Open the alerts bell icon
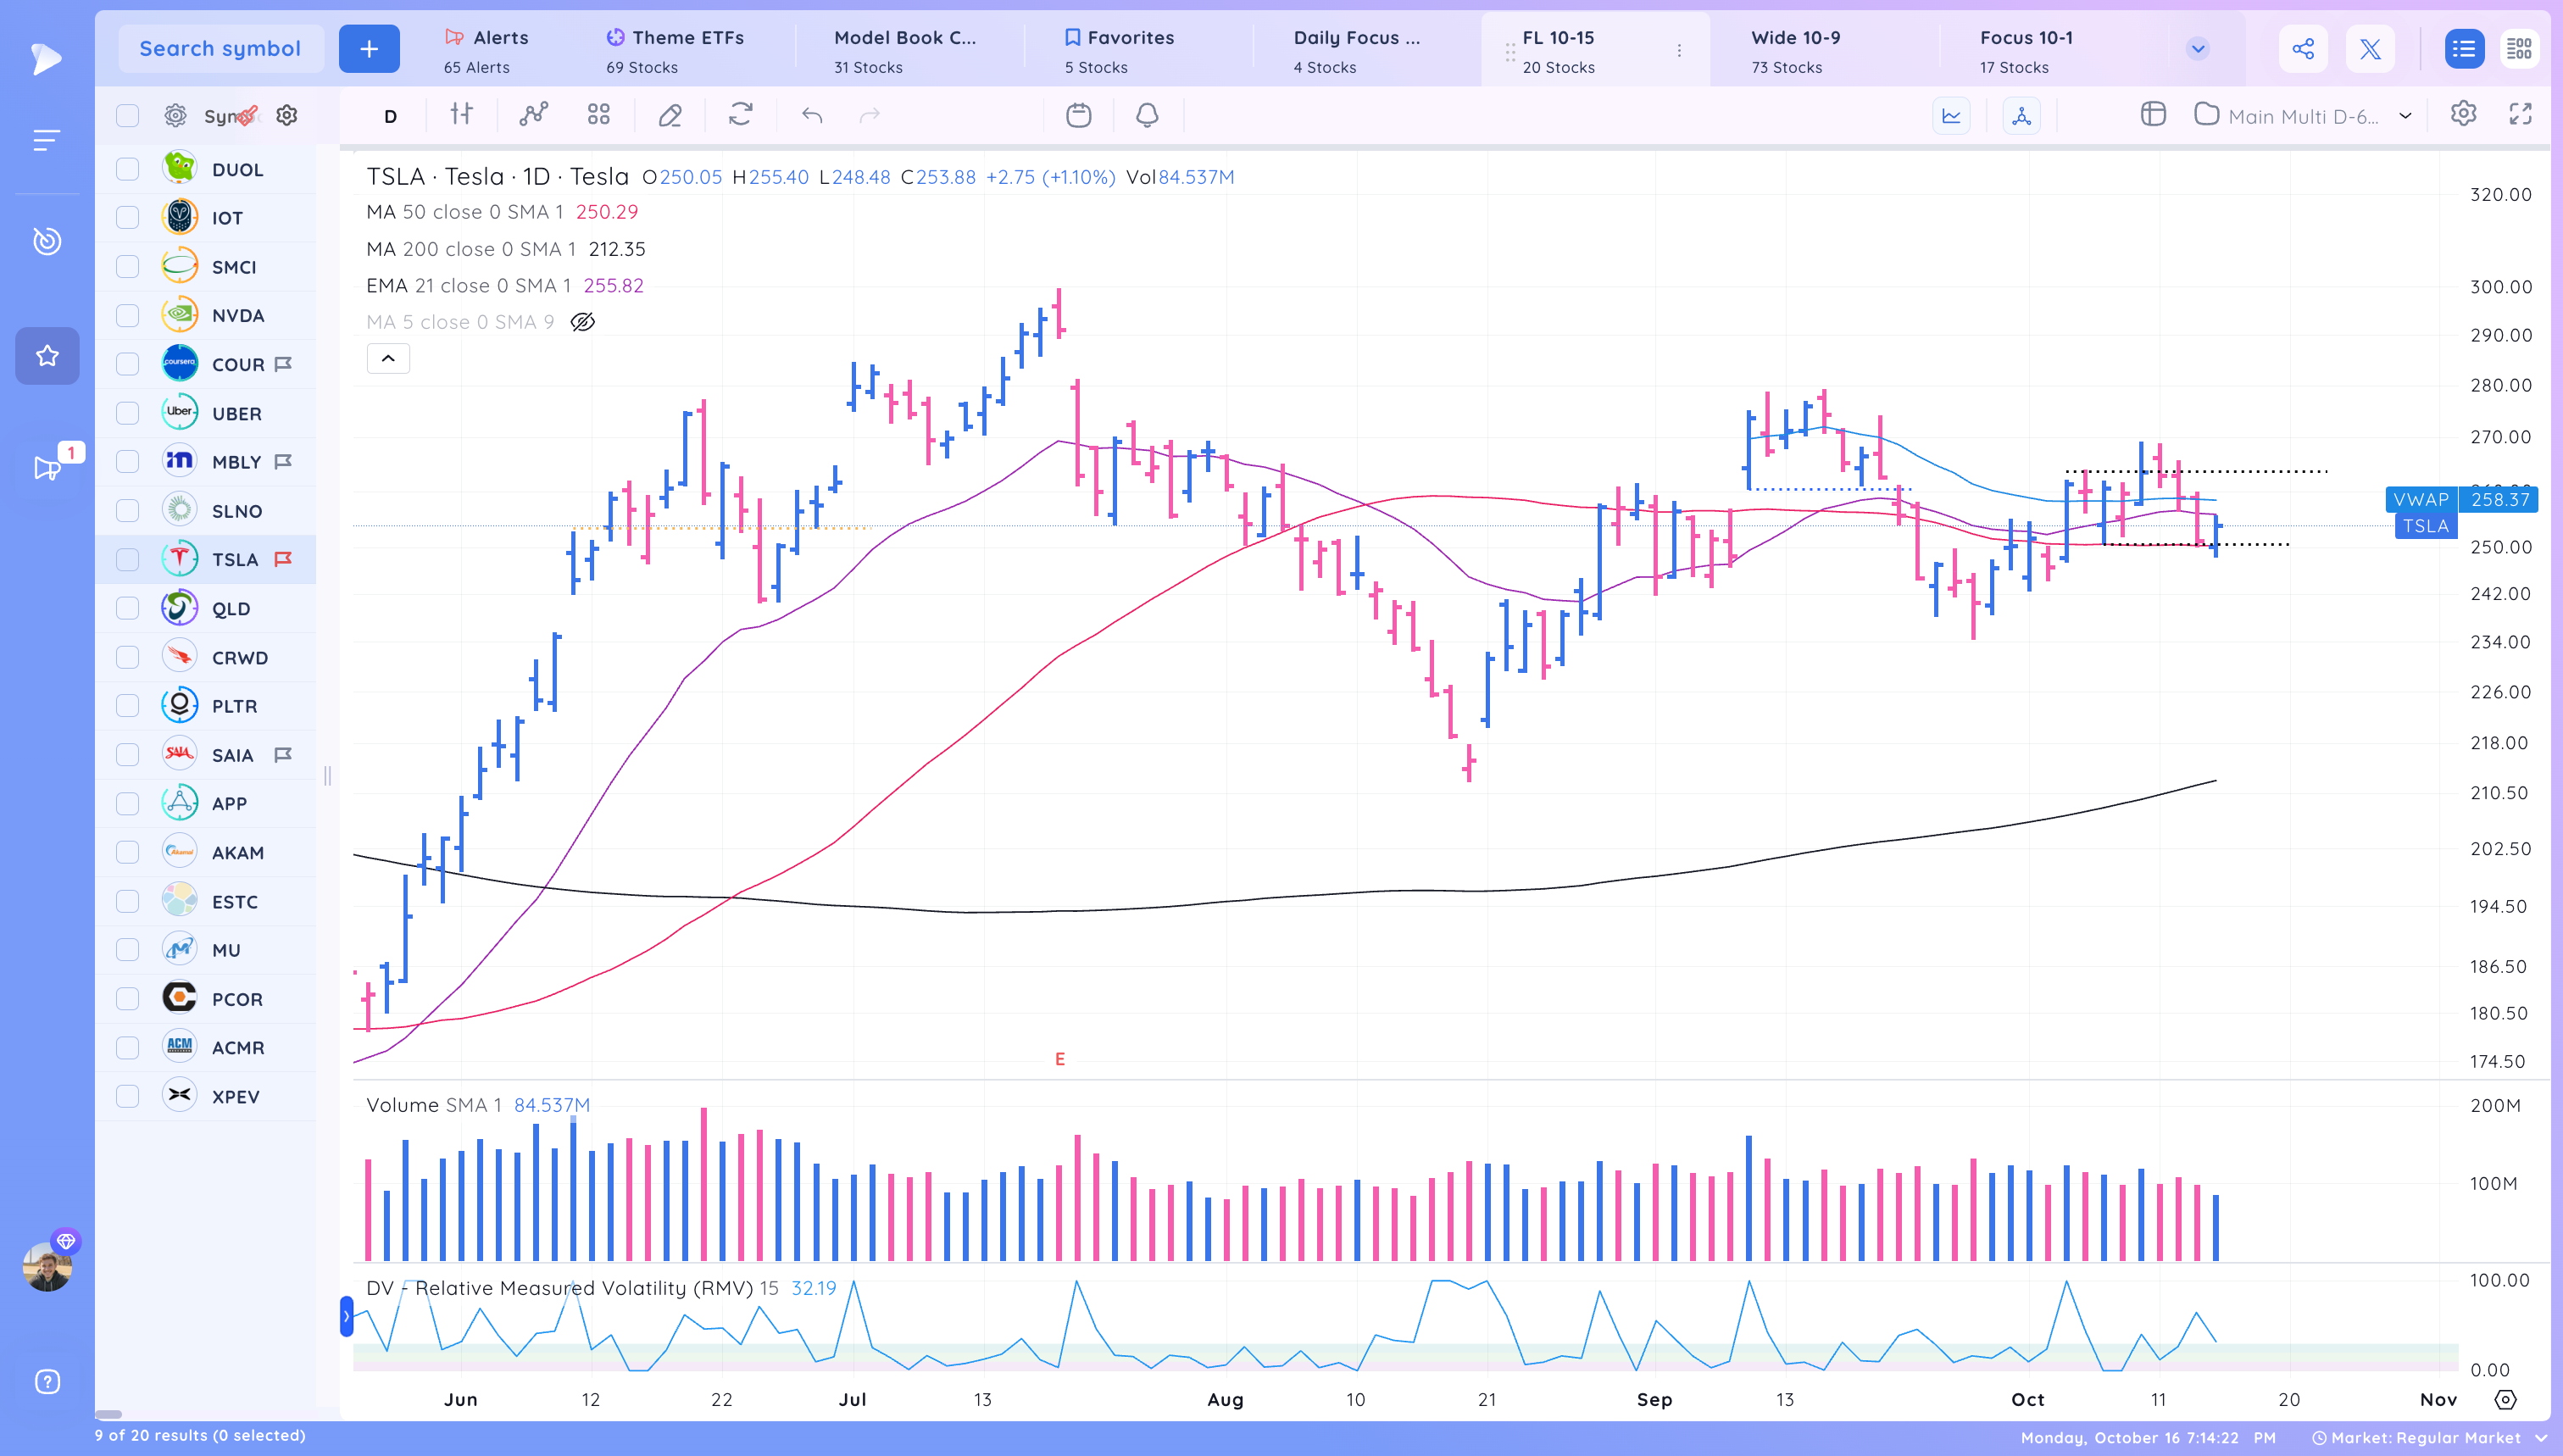 pyautogui.click(x=1147, y=115)
